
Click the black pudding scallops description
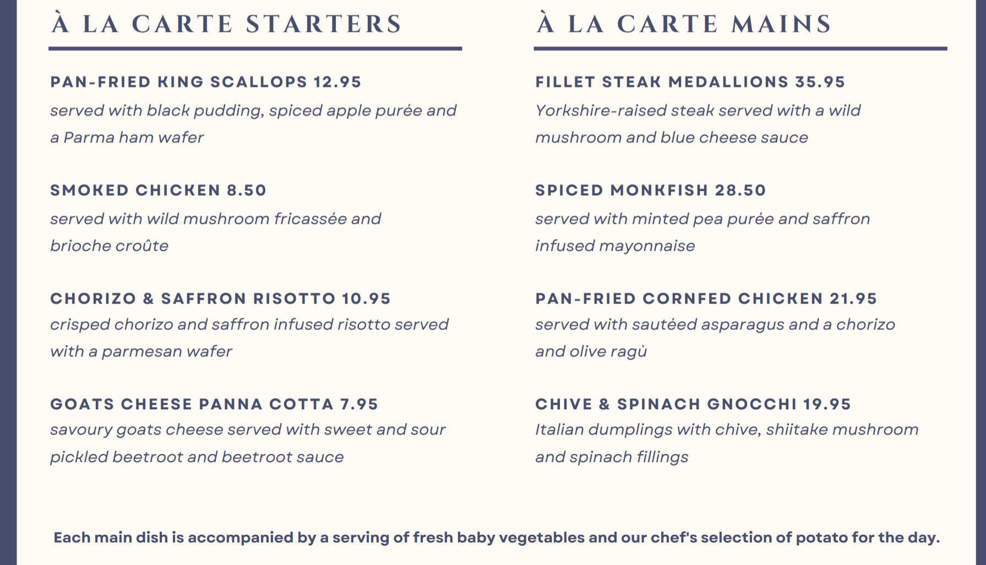253,123
